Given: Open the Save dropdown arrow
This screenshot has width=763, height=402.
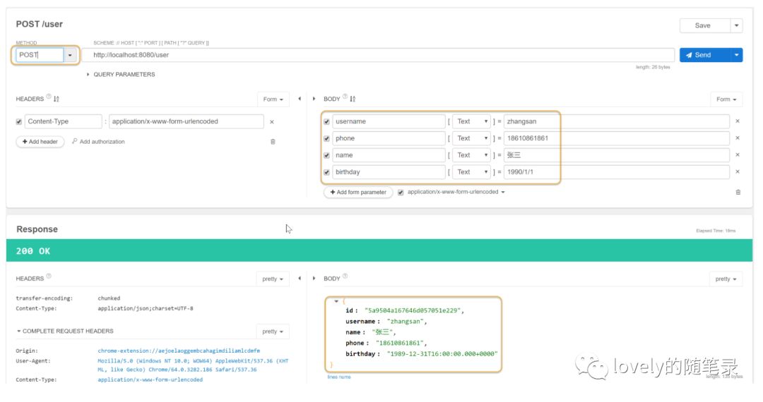Looking at the screenshot, I should point(736,25).
